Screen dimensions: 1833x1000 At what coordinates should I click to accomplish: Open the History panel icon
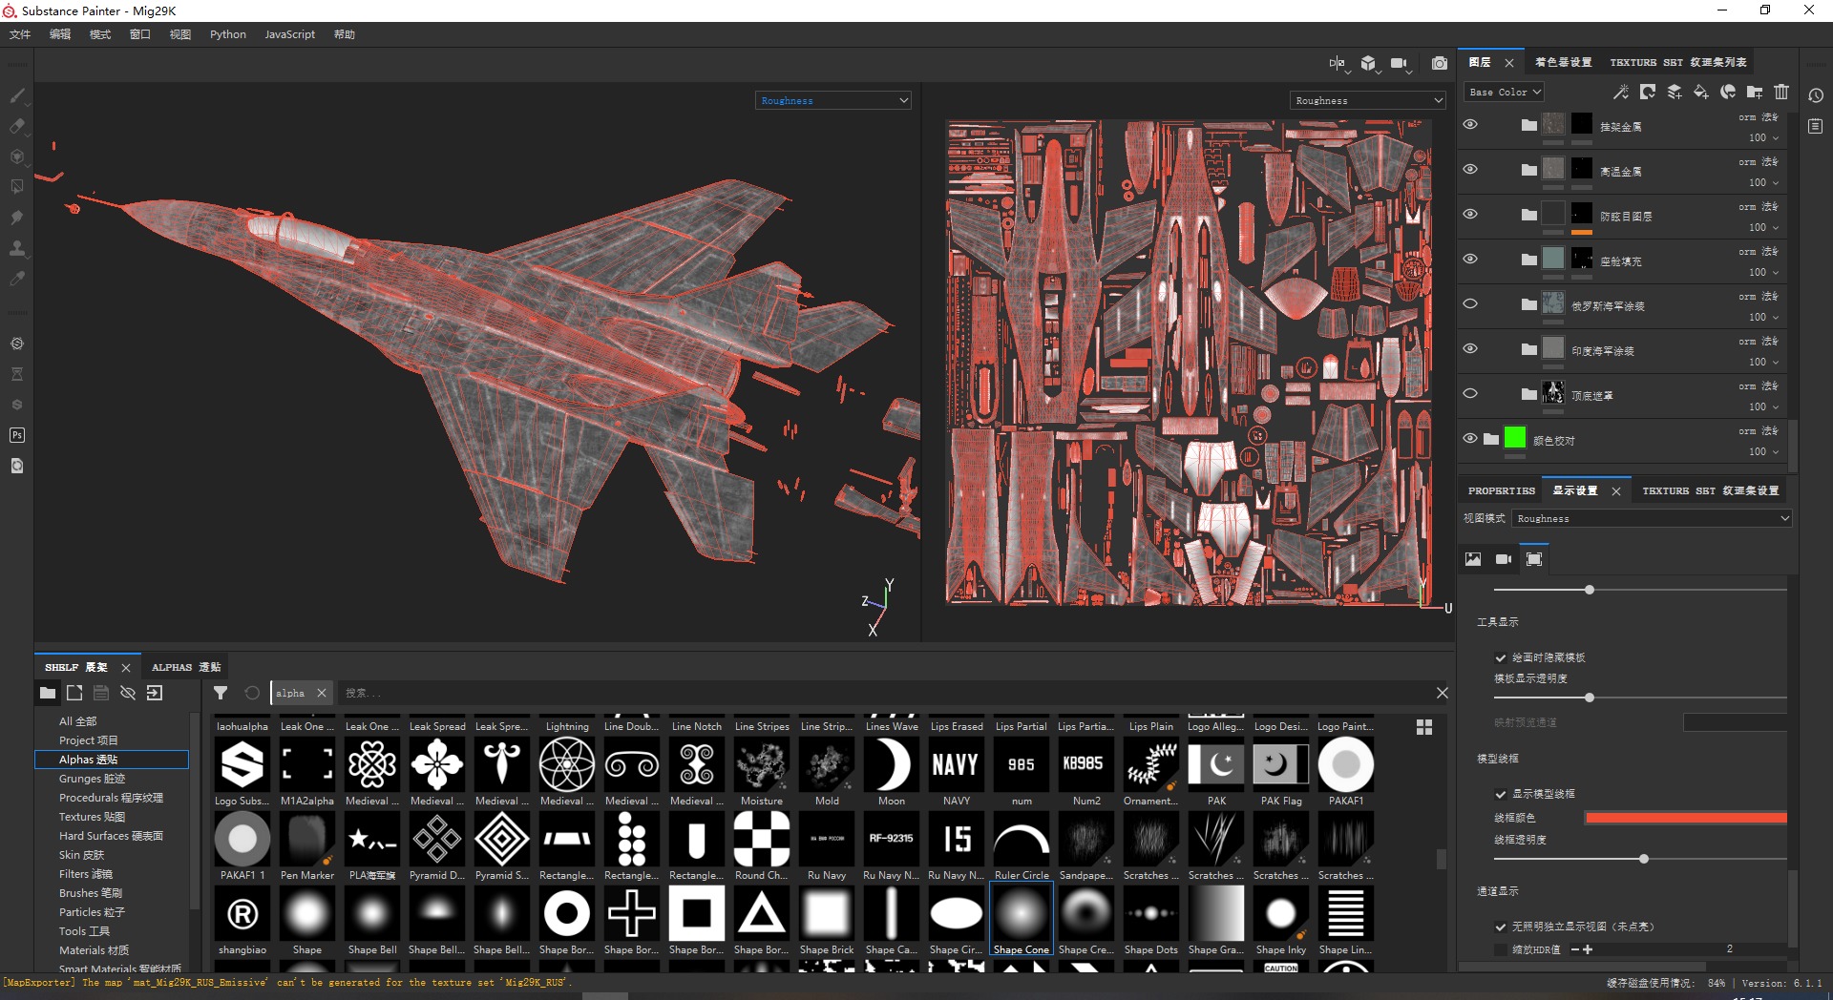click(x=1816, y=95)
